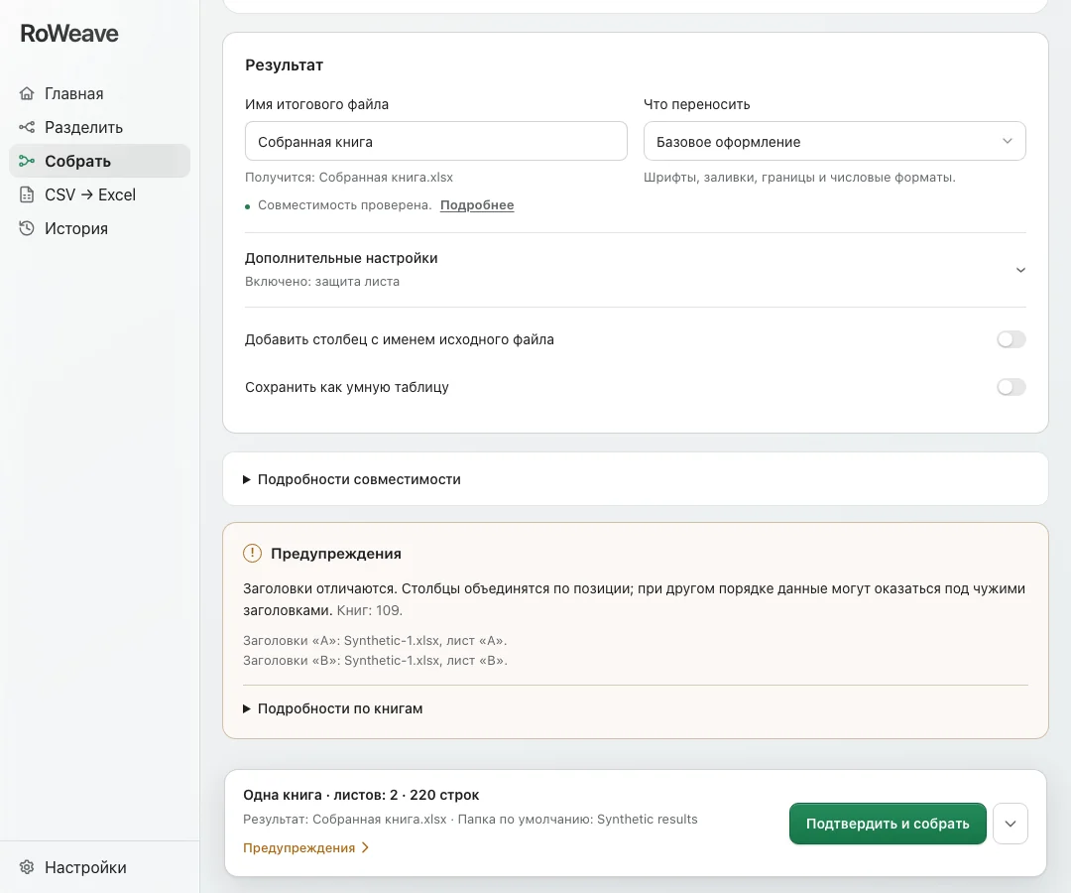1071x893 pixels.
Task: Focus the Имя итогового файла input field
Action: pyautogui.click(x=435, y=142)
